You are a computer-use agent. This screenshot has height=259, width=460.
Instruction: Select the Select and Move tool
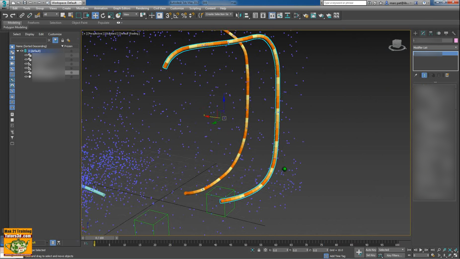95,15
